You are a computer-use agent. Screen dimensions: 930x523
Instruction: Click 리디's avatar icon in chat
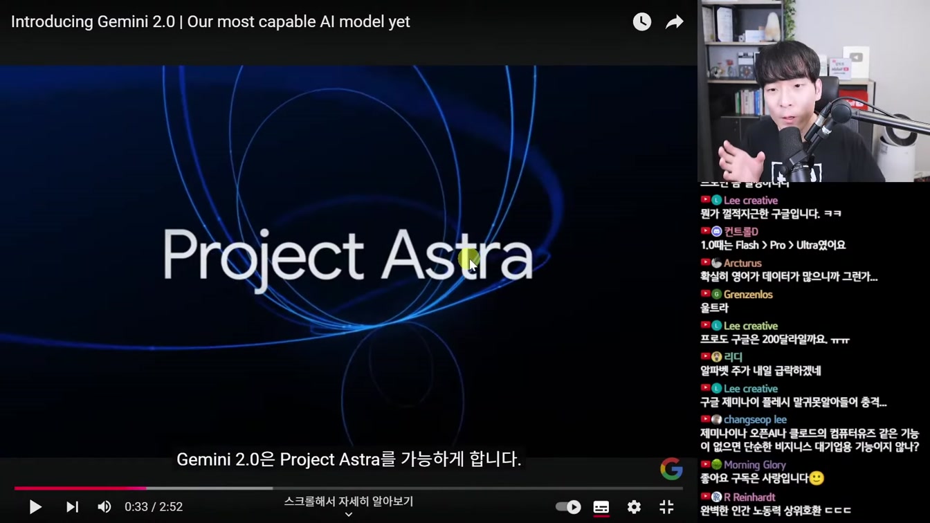pyautogui.click(x=717, y=357)
